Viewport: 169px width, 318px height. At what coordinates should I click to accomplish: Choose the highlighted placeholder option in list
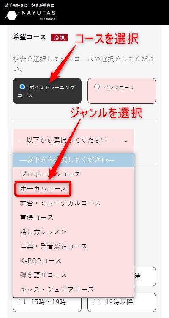[x=74, y=160]
